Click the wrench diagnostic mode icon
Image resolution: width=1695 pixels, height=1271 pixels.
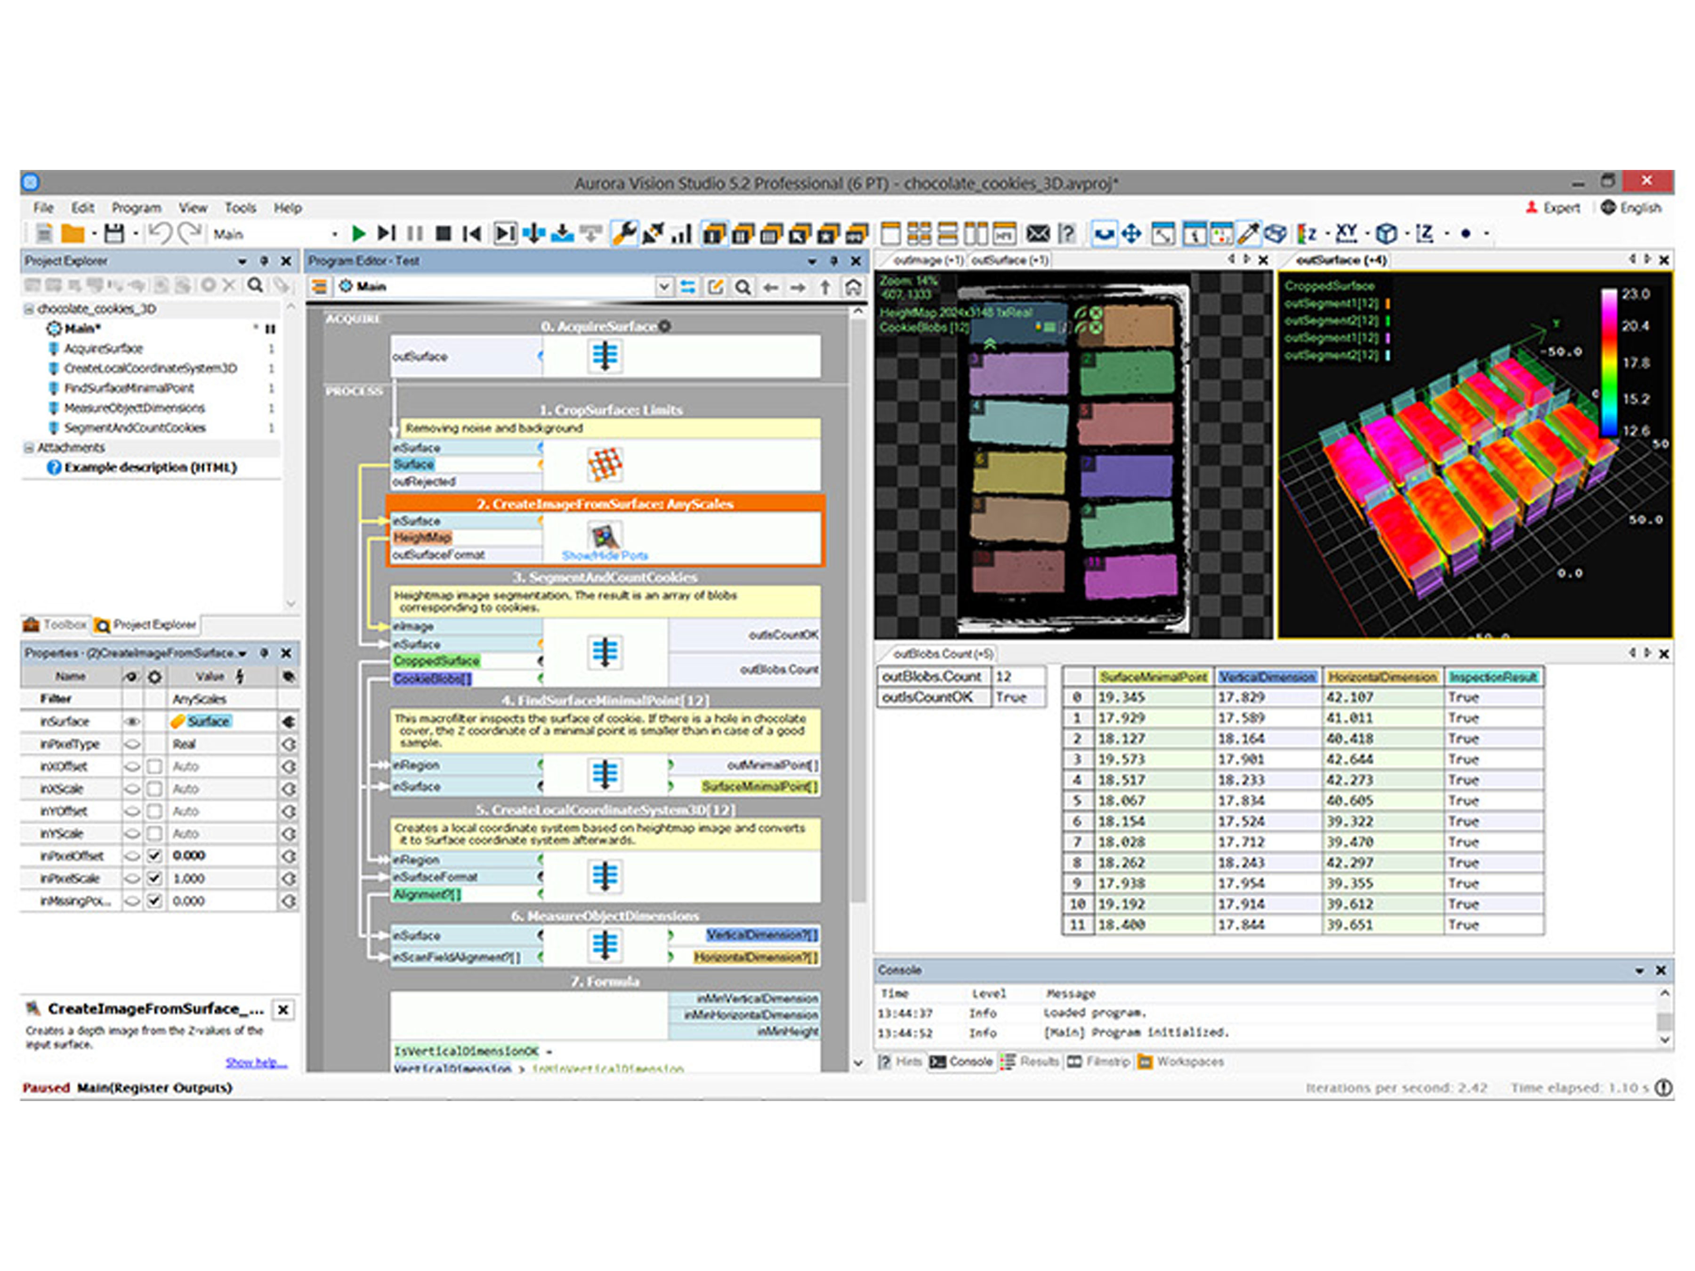point(624,233)
